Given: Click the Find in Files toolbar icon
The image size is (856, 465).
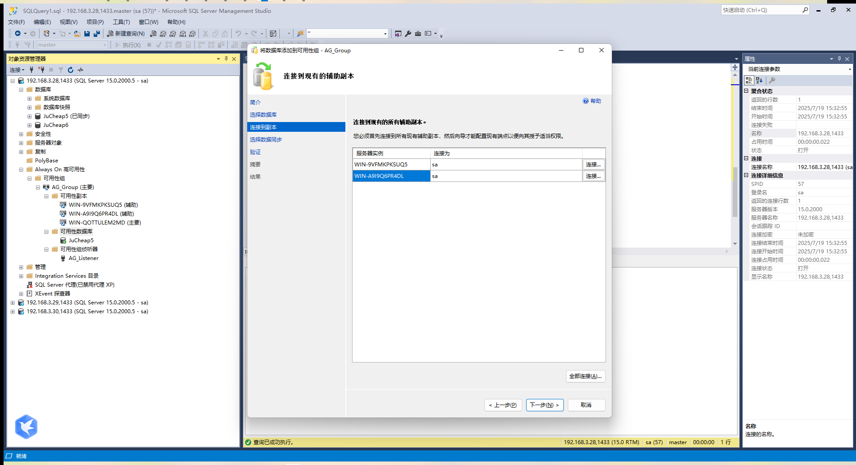Looking at the screenshot, I should [x=300, y=33].
